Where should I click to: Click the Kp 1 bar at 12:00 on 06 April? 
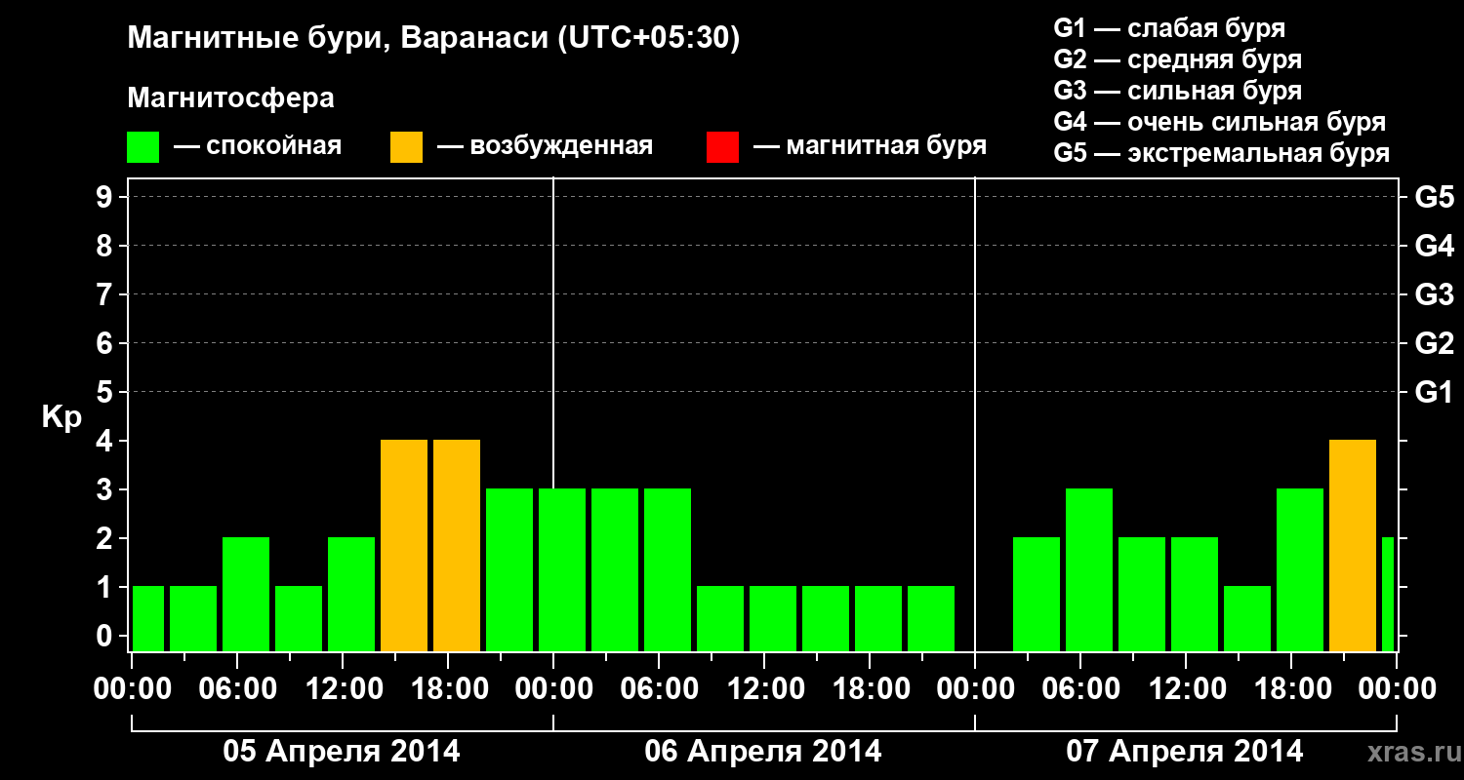pos(773,618)
